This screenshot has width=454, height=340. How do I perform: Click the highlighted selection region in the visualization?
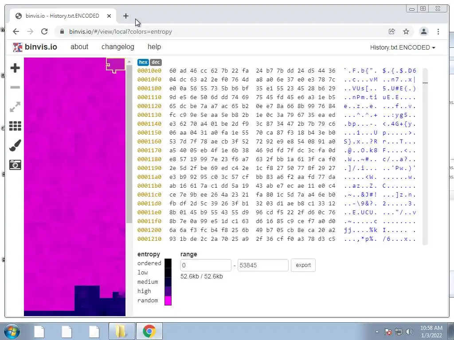[116, 65]
